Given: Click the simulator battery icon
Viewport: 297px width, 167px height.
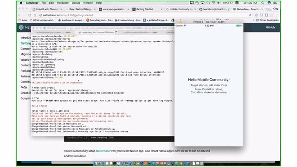Looking at the screenshot, I should pyautogui.click(x=239, y=26).
